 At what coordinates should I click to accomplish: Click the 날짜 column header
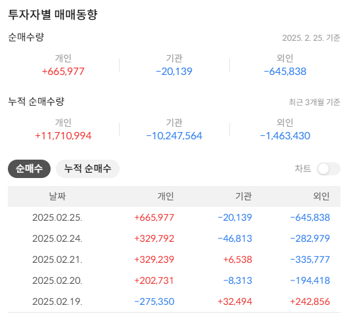57,196
